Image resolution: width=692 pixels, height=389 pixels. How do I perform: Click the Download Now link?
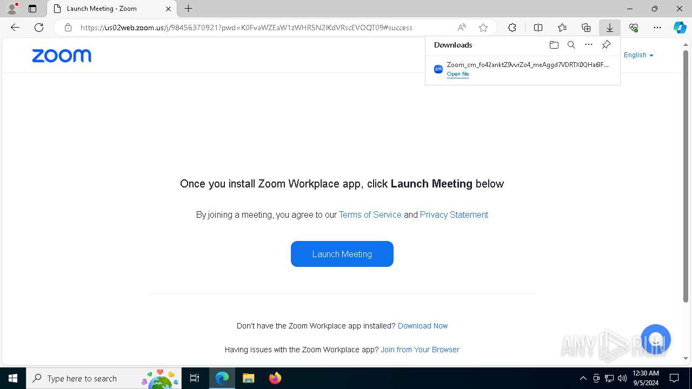click(x=423, y=326)
